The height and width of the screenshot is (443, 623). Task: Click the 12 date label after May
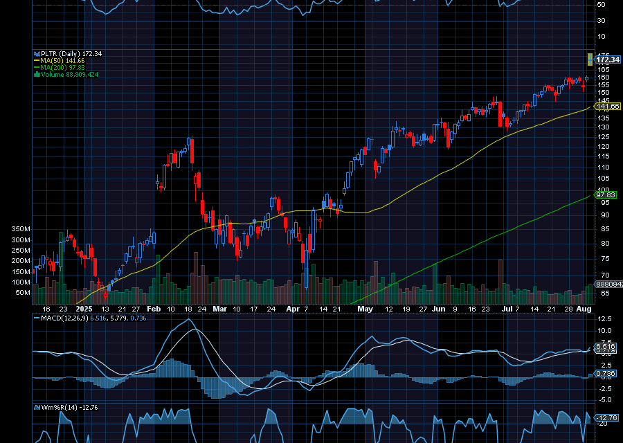(389, 309)
